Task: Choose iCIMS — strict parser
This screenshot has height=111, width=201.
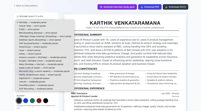Action: point(45,29)
